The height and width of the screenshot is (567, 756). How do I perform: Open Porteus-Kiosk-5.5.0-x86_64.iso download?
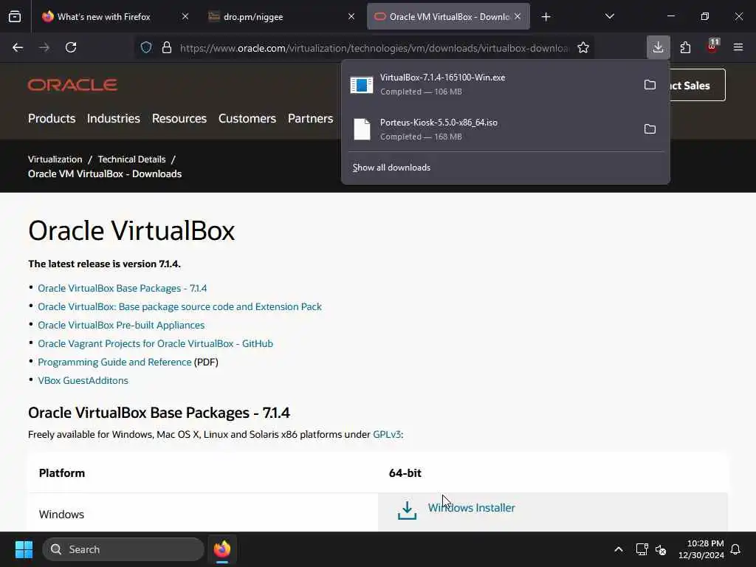pyautogui.click(x=492, y=128)
